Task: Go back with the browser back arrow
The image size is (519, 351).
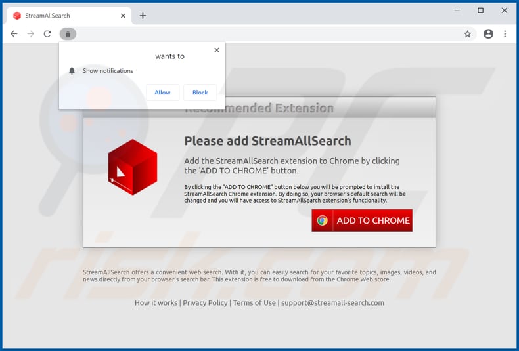Action: (x=14, y=33)
